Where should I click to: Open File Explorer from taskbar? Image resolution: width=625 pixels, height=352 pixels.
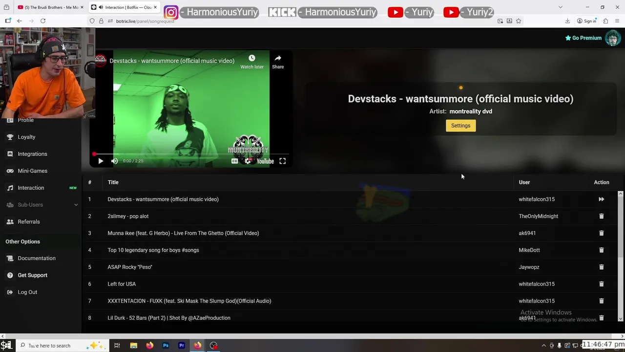coord(133,346)
